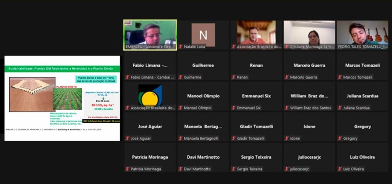Click José Aguiar's muted microphone icon
The width and height of the screenshot is (392, 184).
tap(127, 138)
